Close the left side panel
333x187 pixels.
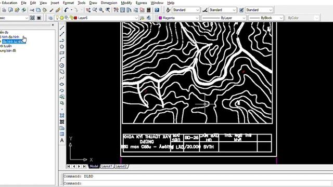click(53, 25)
